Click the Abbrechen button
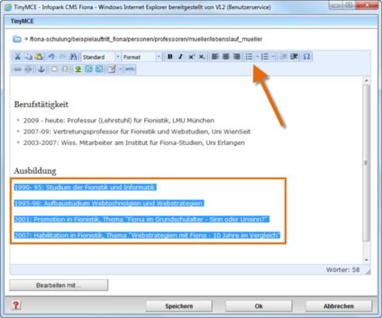Viewport: 382px width, 318px height. click(x=339, y=306)
